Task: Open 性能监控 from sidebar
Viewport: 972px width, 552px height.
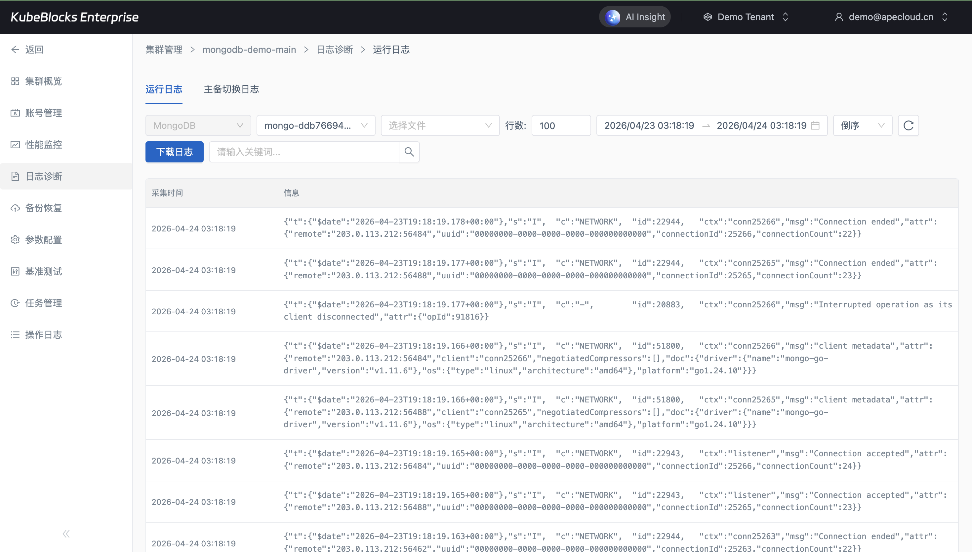Action: (x=43, y=145)
